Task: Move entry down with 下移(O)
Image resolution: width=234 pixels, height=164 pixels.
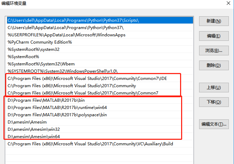Action: tap(214, 102)
